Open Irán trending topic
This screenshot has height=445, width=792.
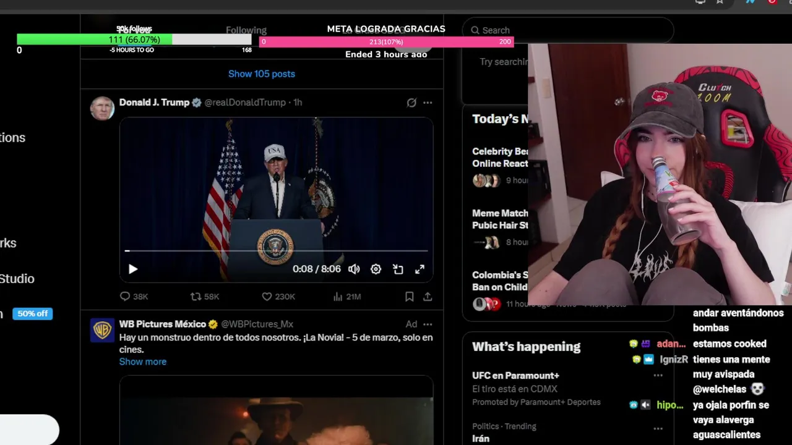481,438
